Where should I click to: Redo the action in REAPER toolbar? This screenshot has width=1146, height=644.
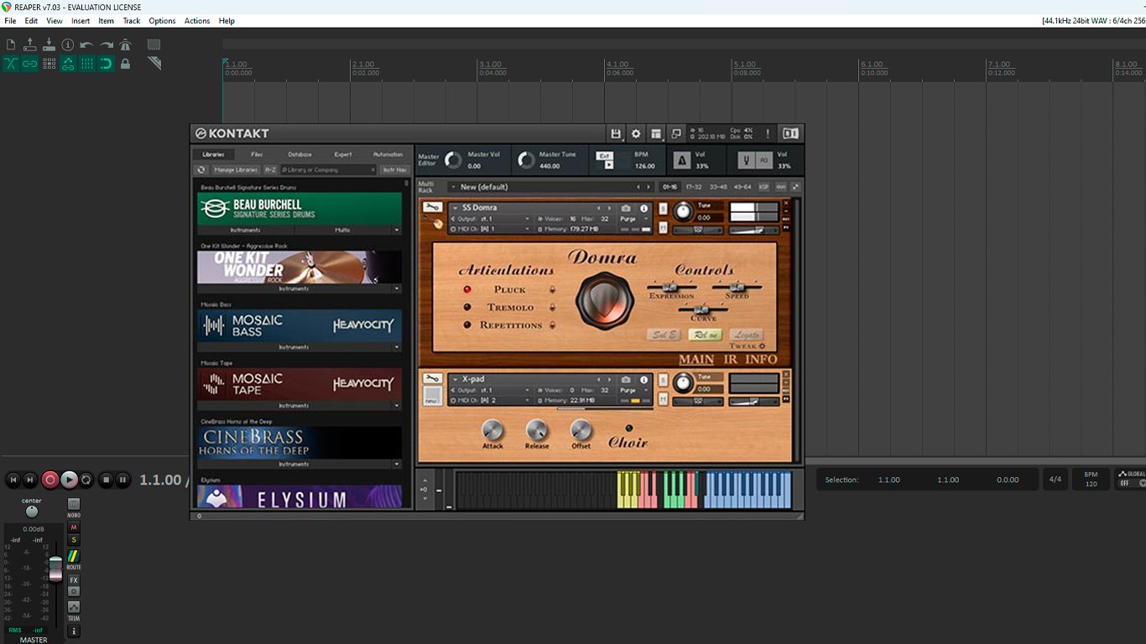pyautogui.click(x=107, y=44)
